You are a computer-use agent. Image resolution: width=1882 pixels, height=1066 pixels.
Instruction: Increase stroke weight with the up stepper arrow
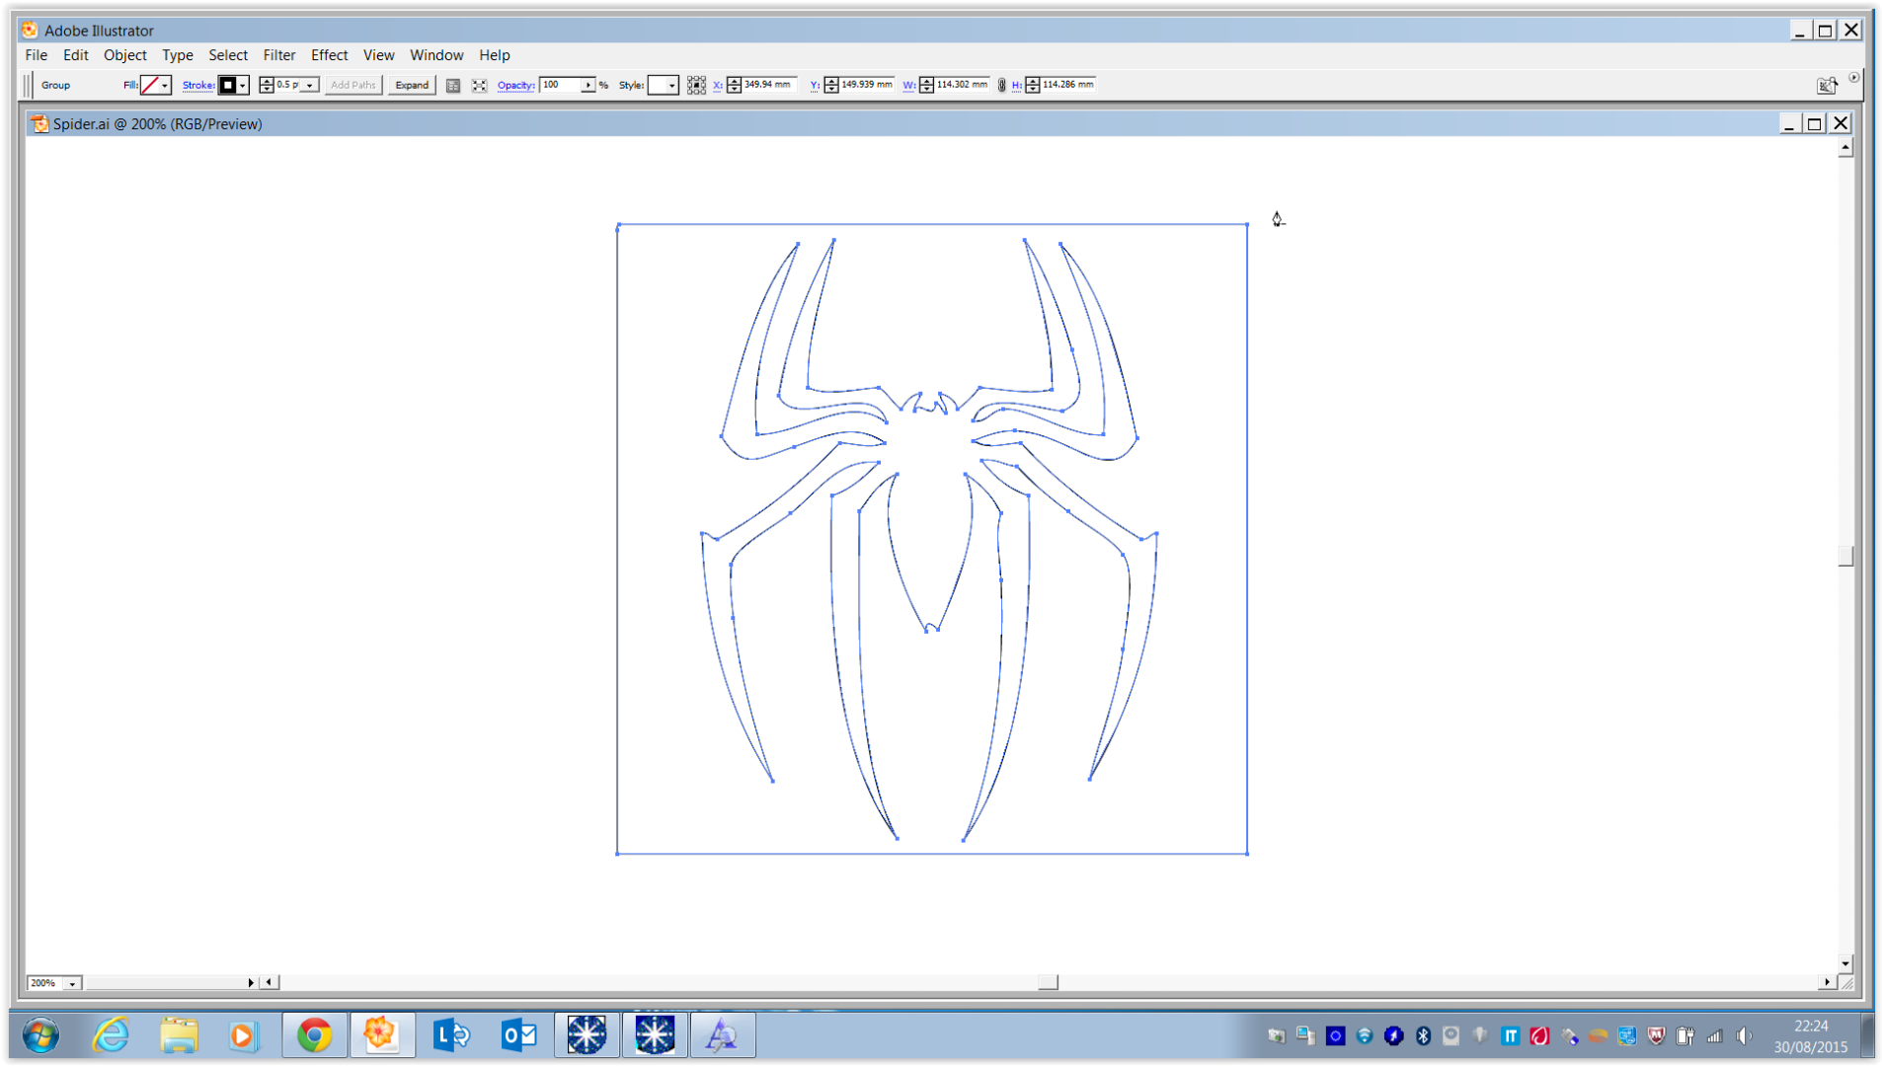tap(267, 80)
